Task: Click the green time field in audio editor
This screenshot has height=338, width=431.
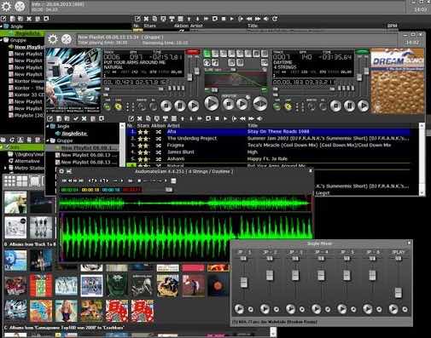Action: pyautogui.click(x=70, y=190)
